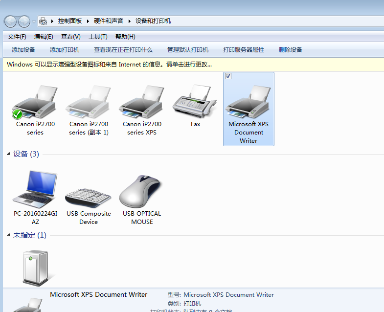384x312 pixels.
Task: Click the 型号 value in details pane
Action: (x=228, y=294)
